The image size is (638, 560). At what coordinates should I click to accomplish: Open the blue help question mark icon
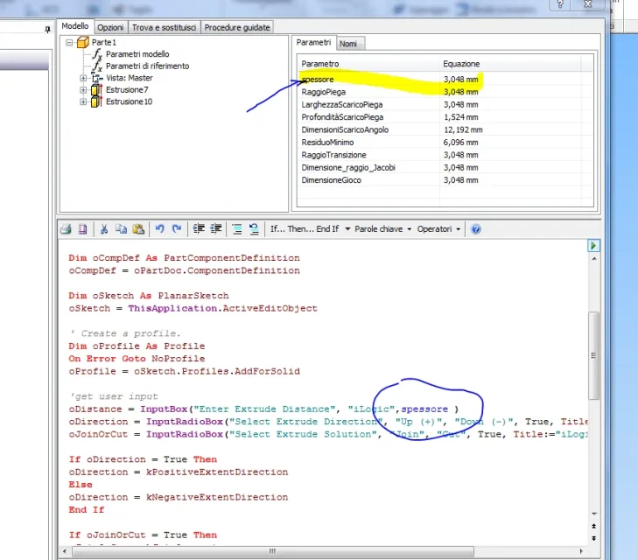click(x=475, y=229)
